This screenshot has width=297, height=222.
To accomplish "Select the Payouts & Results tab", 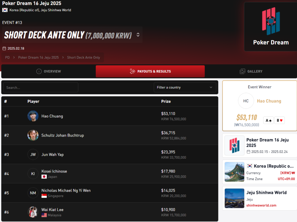I will click(150, 71).
